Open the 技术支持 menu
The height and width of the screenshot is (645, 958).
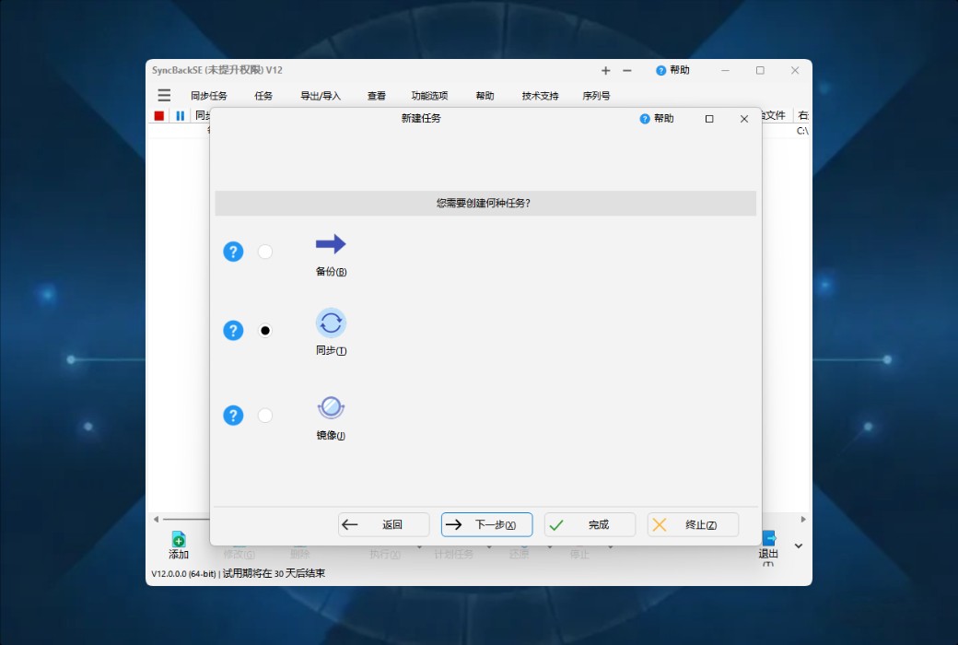pos(539,95)
